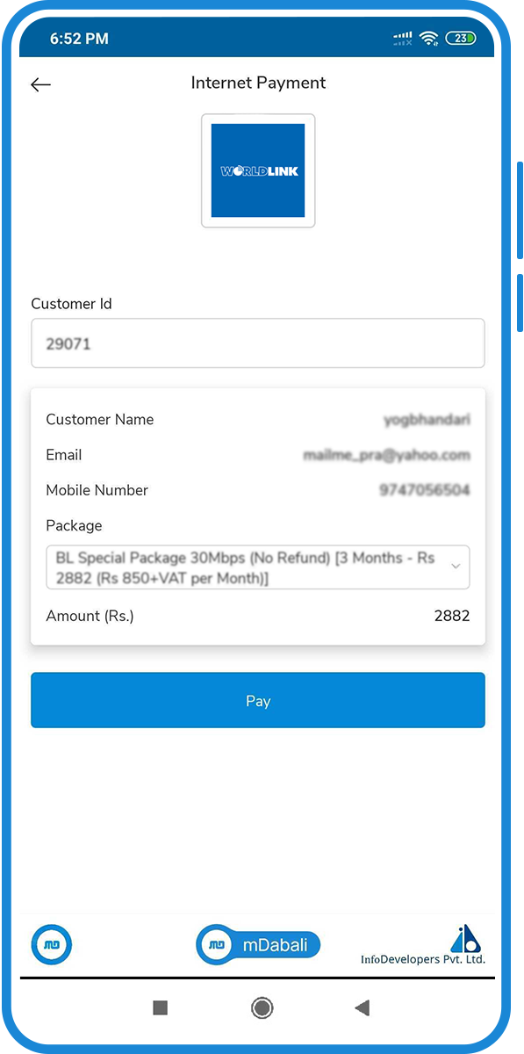The width and height of the screenshot is (524, 1054).
Task: Tap the InfoDevelopers Pvt. Ltd. logo
Action: 423,946
